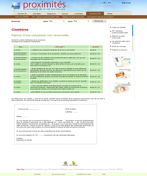The image size is (147, 176).
Task: Click the Quand ? table column header
Action: click(96, 47)
